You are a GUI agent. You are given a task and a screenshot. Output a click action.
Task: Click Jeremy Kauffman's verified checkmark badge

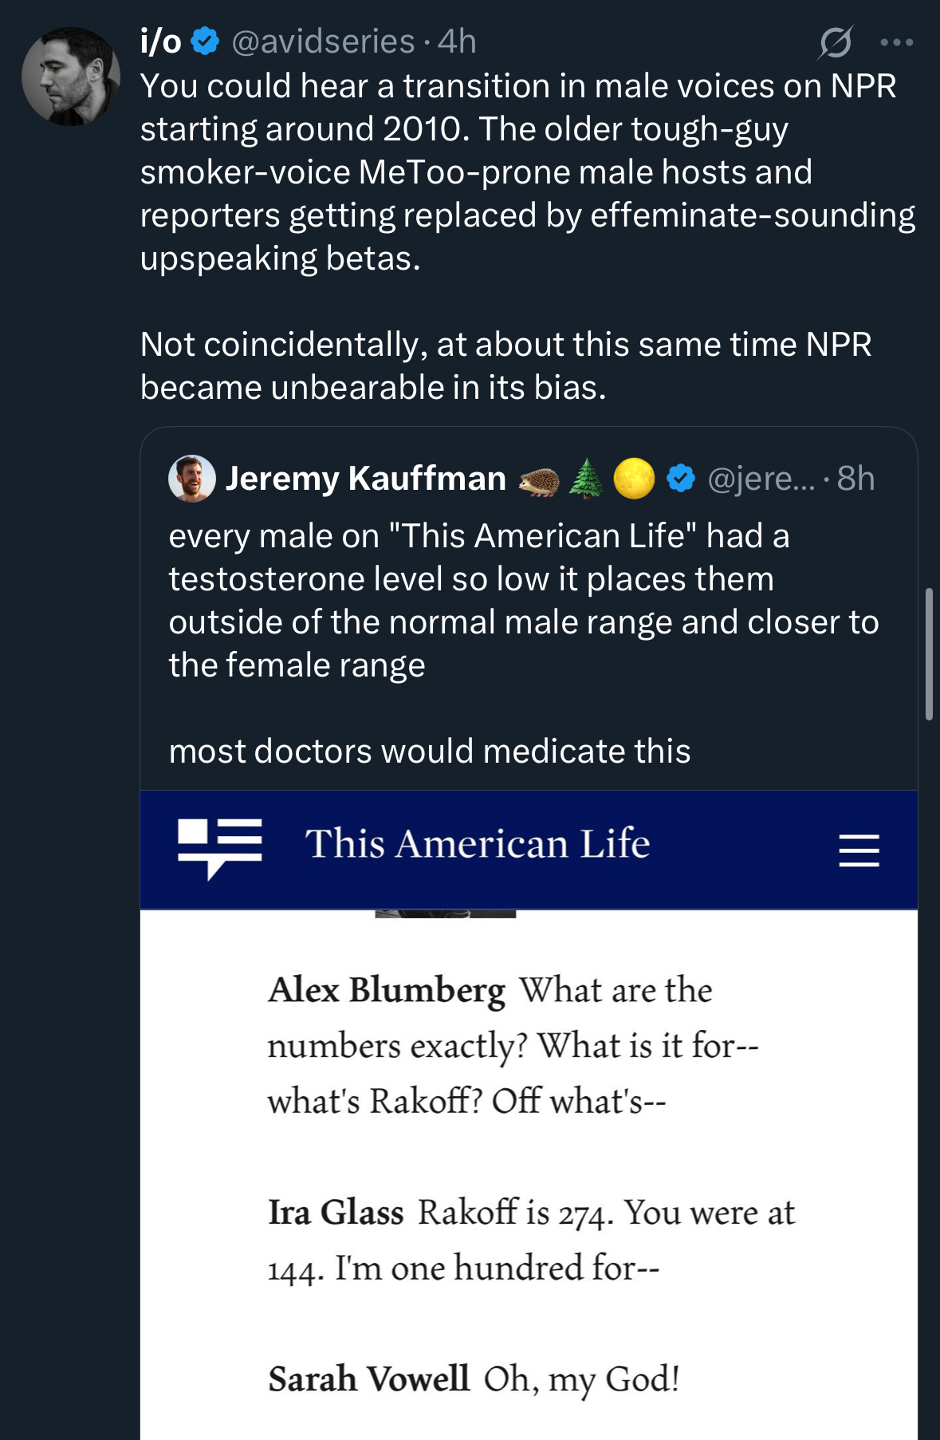click(x=680, y=479)
